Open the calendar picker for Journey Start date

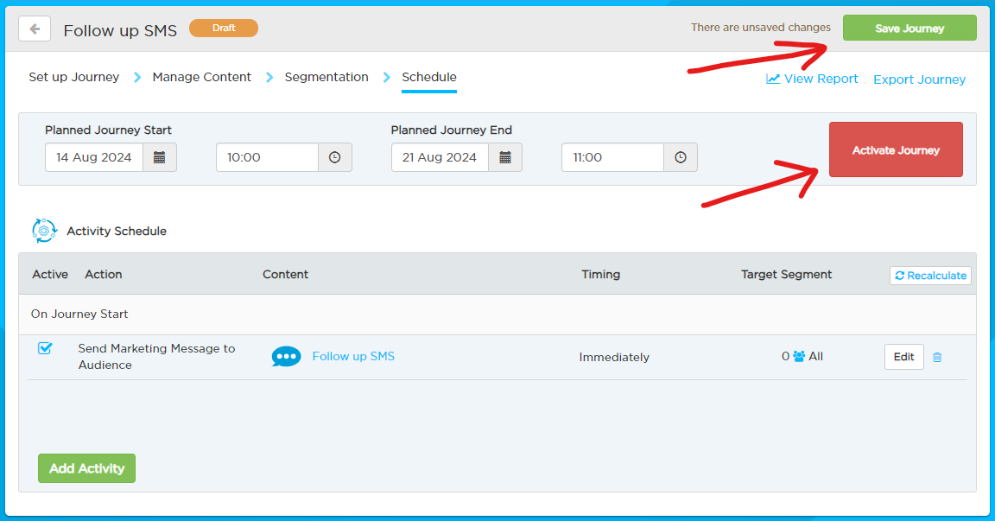coord(159,157)
